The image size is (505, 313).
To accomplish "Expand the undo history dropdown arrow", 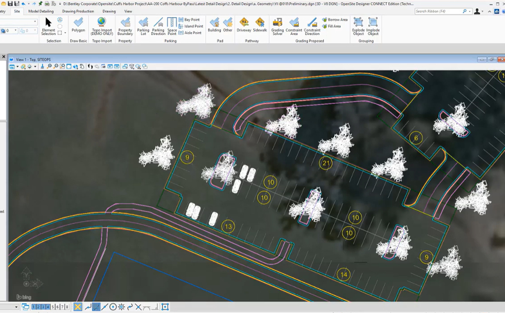I will coord(28,4).
